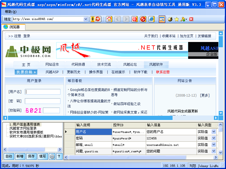Select tree item 实时大单DDX选股系统
This screenshot has height=169, width=226.
point(36,136)
